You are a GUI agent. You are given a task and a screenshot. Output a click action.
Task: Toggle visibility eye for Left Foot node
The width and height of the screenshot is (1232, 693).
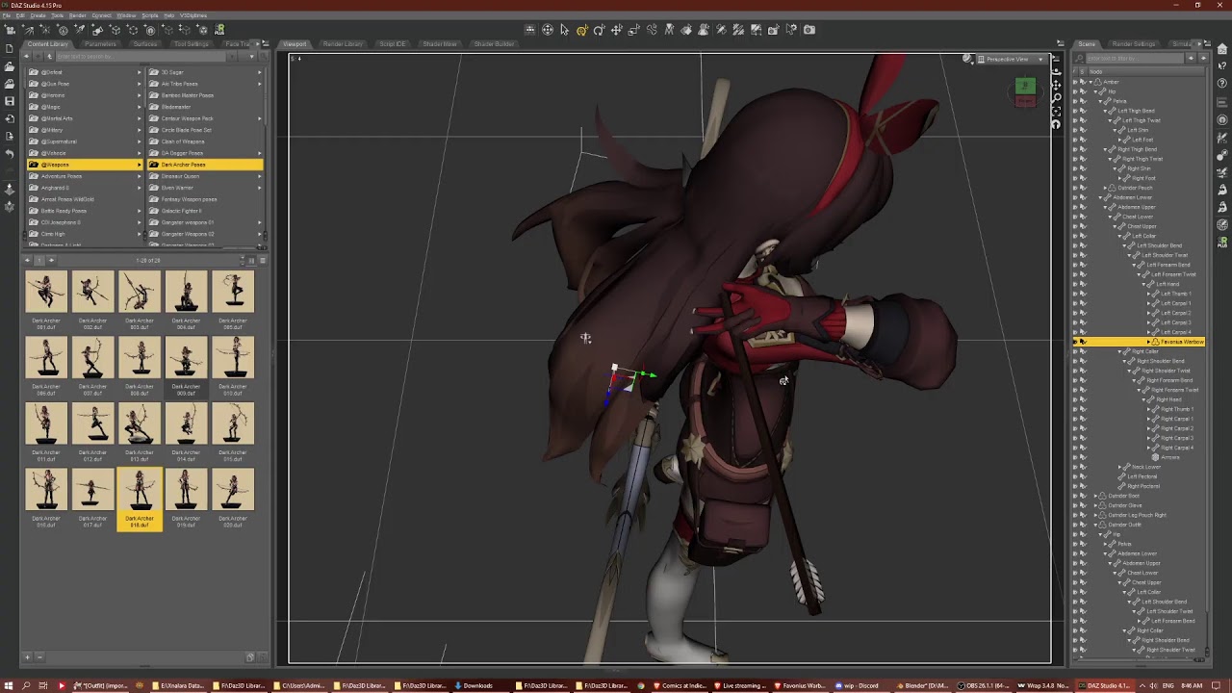[x=1076, y=140]
